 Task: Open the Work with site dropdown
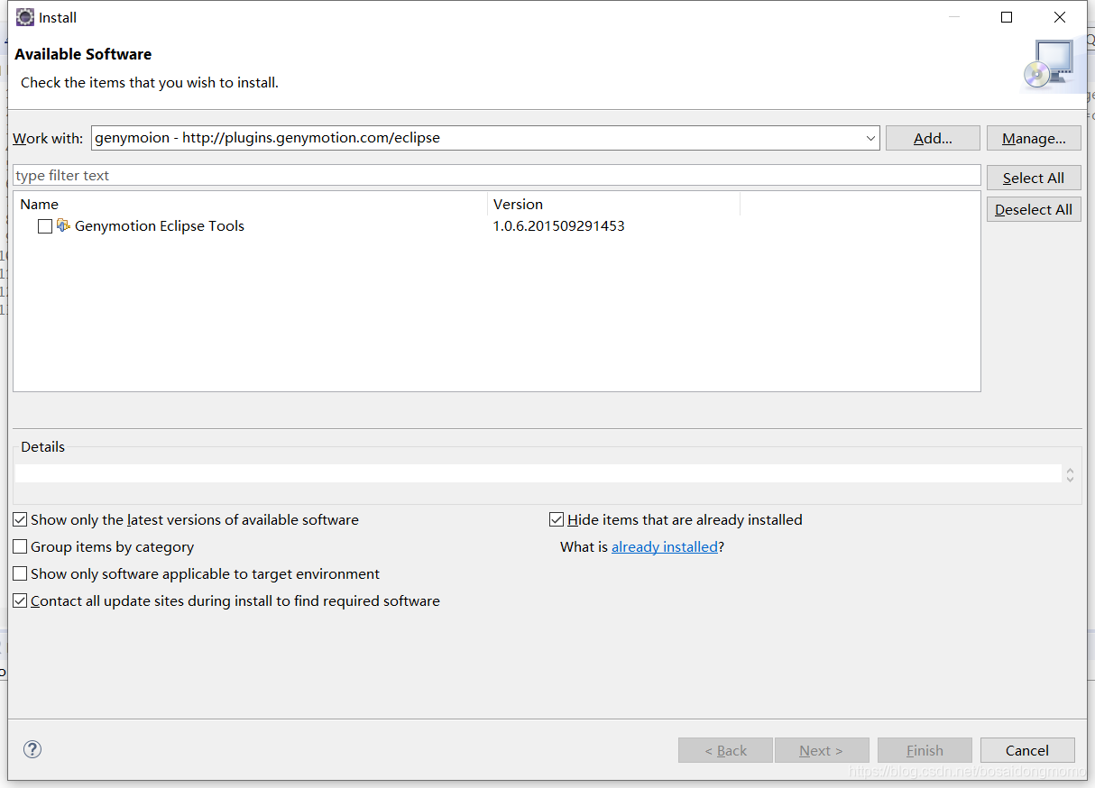(x=870, y=138)
